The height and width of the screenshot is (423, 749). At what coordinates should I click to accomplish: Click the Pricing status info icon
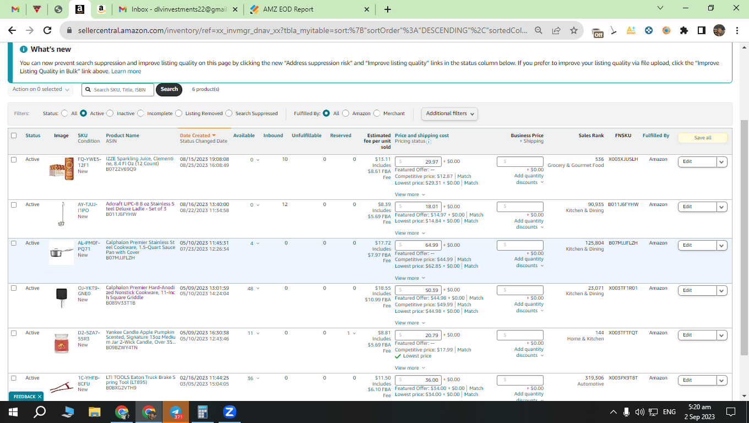coord(428,142)
